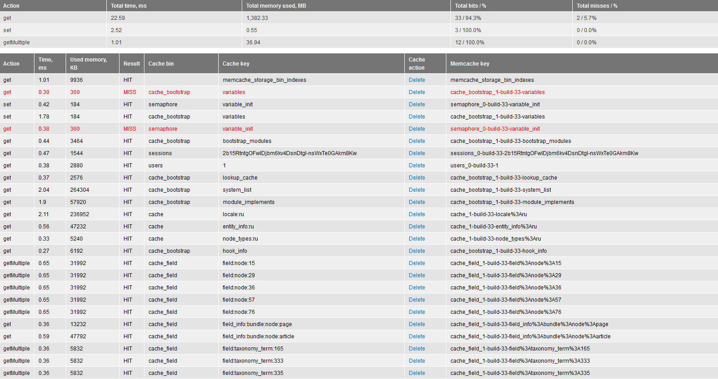
Task: Click the red MISS result for variable_init
Action: [129, 129]
